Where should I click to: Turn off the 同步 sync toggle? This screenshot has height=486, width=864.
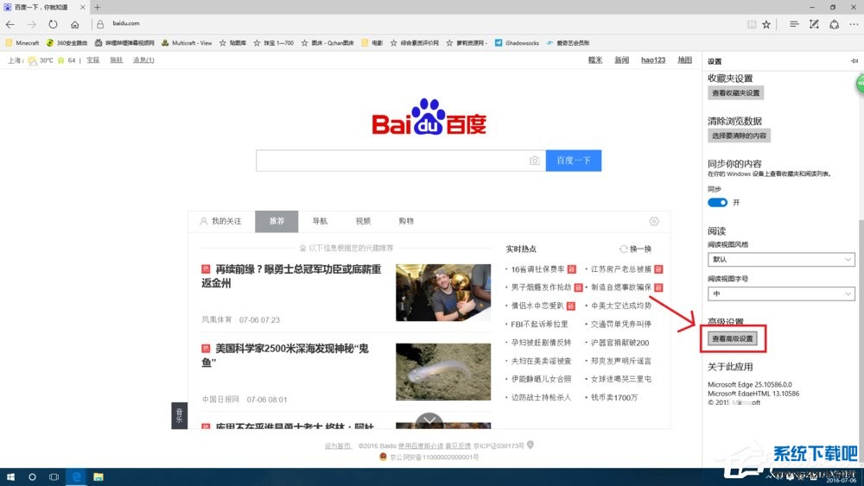coord(717,202)
